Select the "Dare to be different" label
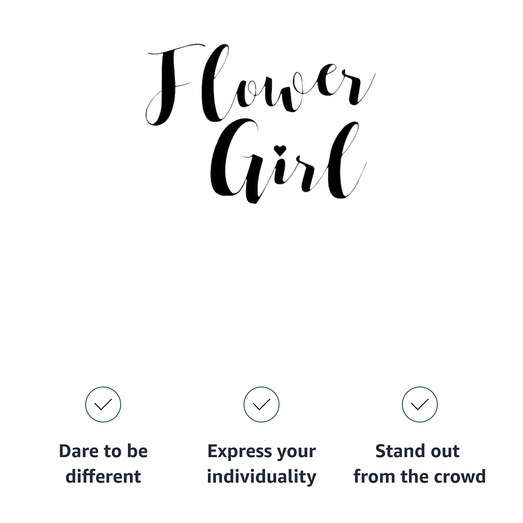Viewport: 523px width, 523px height. (x=103, y=464)
